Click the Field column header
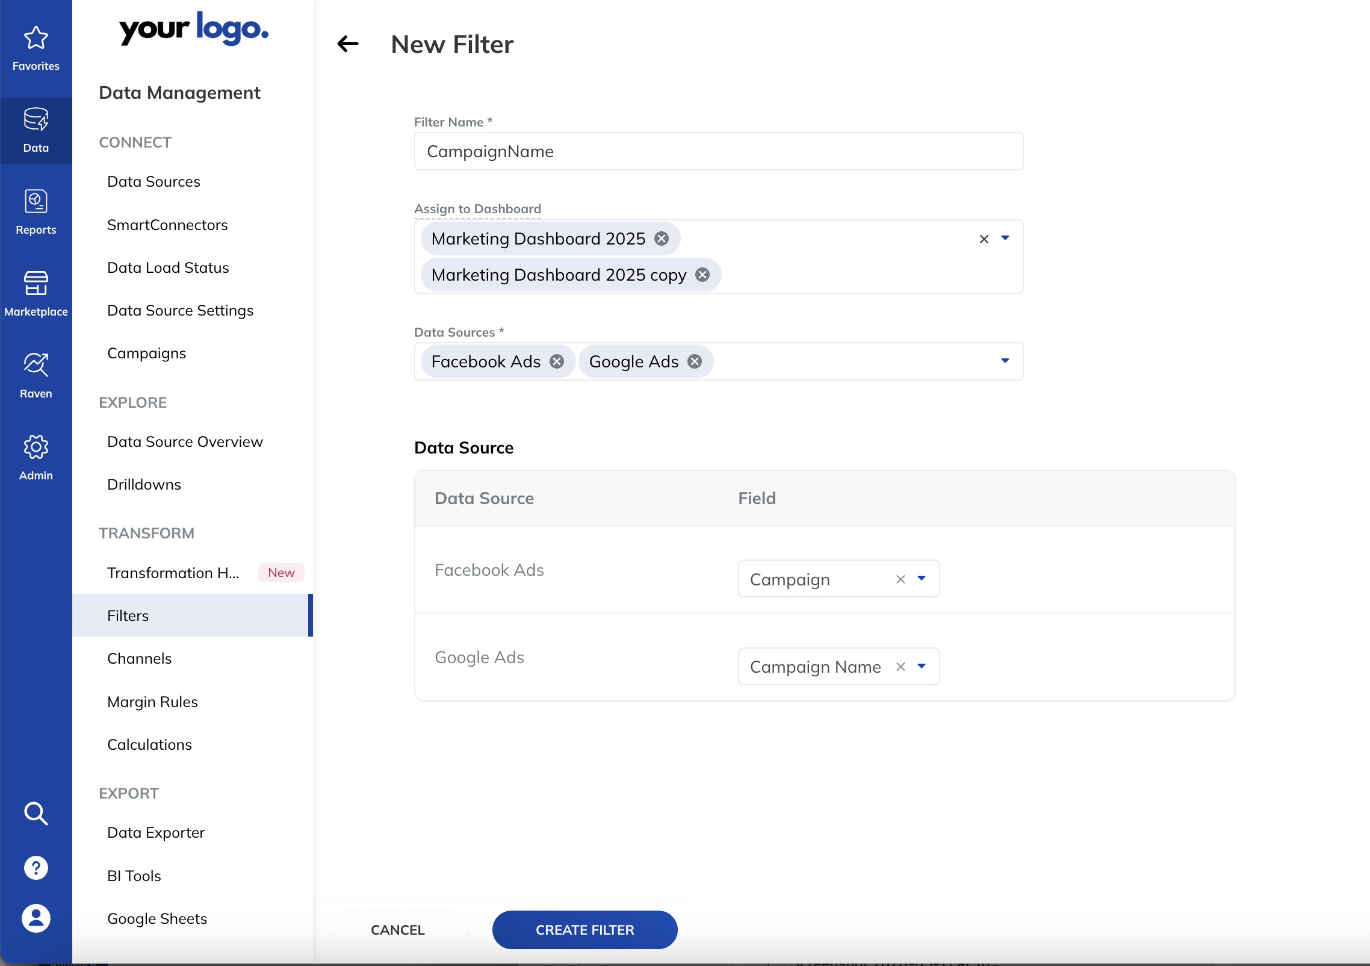Screen dimensions: 1370x966 (x=757, y=498)
